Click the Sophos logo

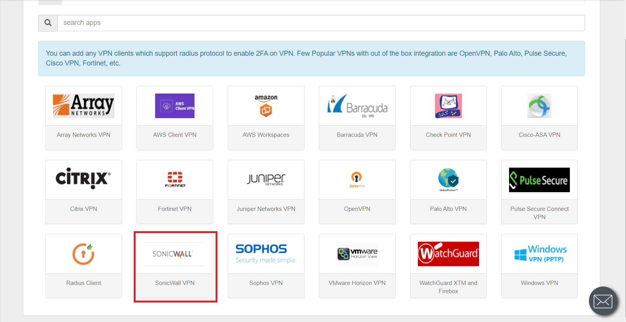pyautogui.click(x=266, y=254)
